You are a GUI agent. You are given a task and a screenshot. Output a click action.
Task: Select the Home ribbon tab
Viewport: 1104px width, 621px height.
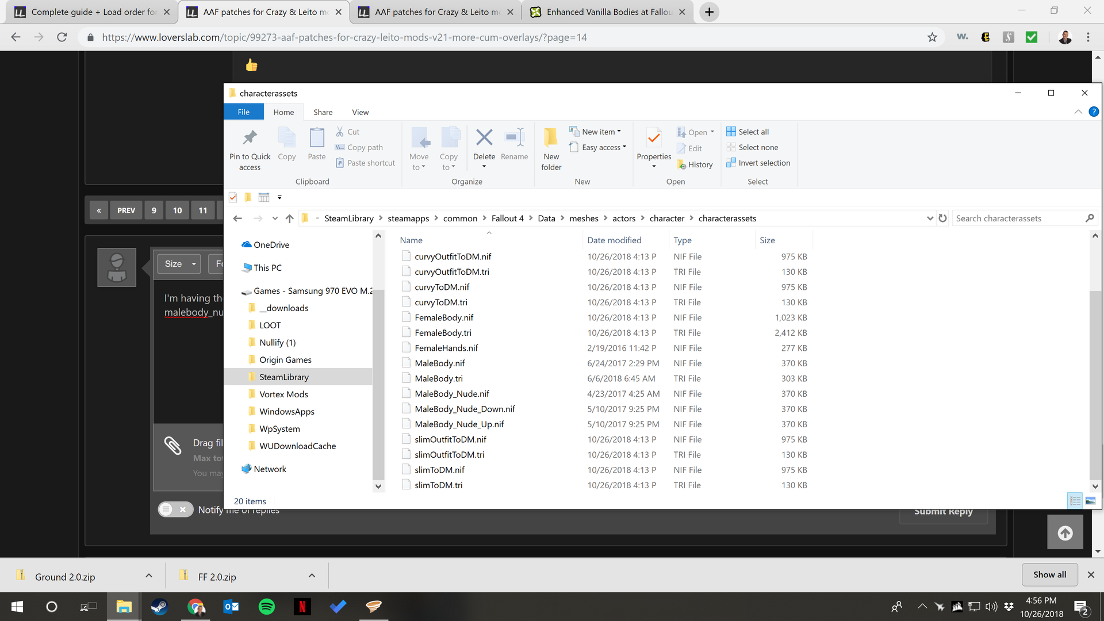pos(283,112)
